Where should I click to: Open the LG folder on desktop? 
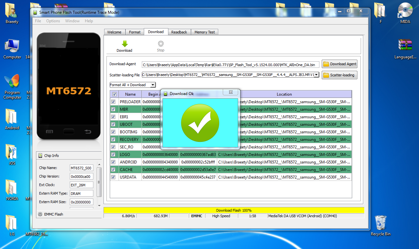coord(12,226)
